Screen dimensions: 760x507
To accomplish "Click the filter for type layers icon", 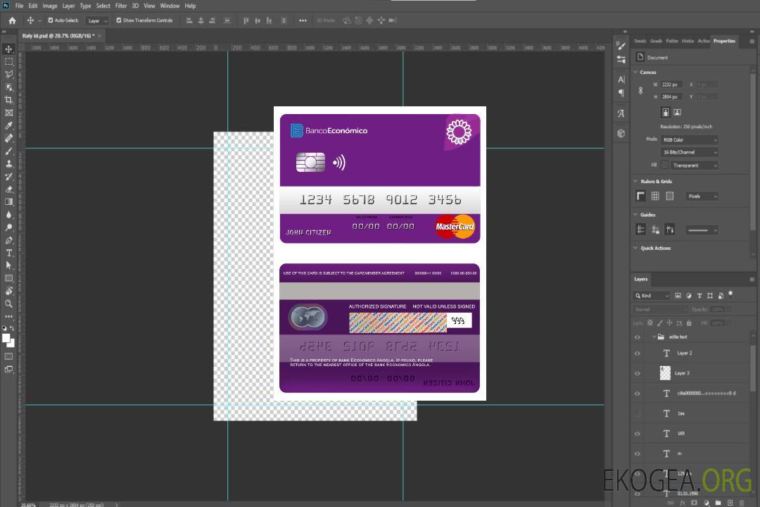I will pos(699,296).
